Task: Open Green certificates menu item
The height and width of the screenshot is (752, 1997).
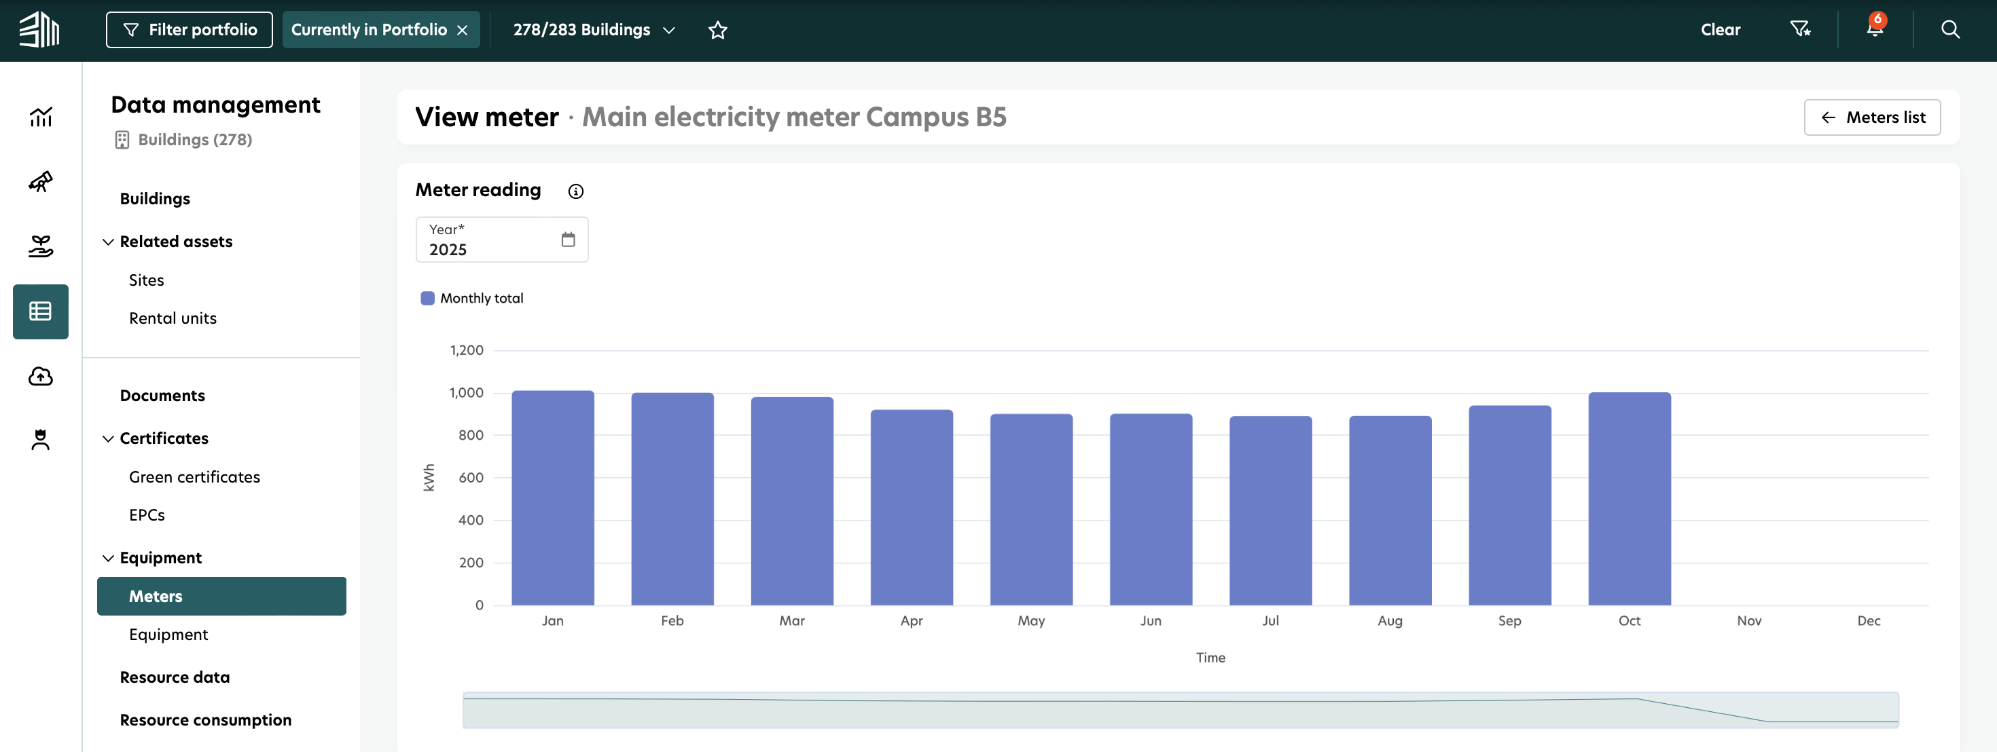Action: [194, 477]
